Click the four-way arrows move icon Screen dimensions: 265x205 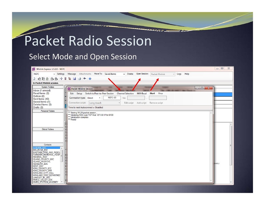point(61,79)
